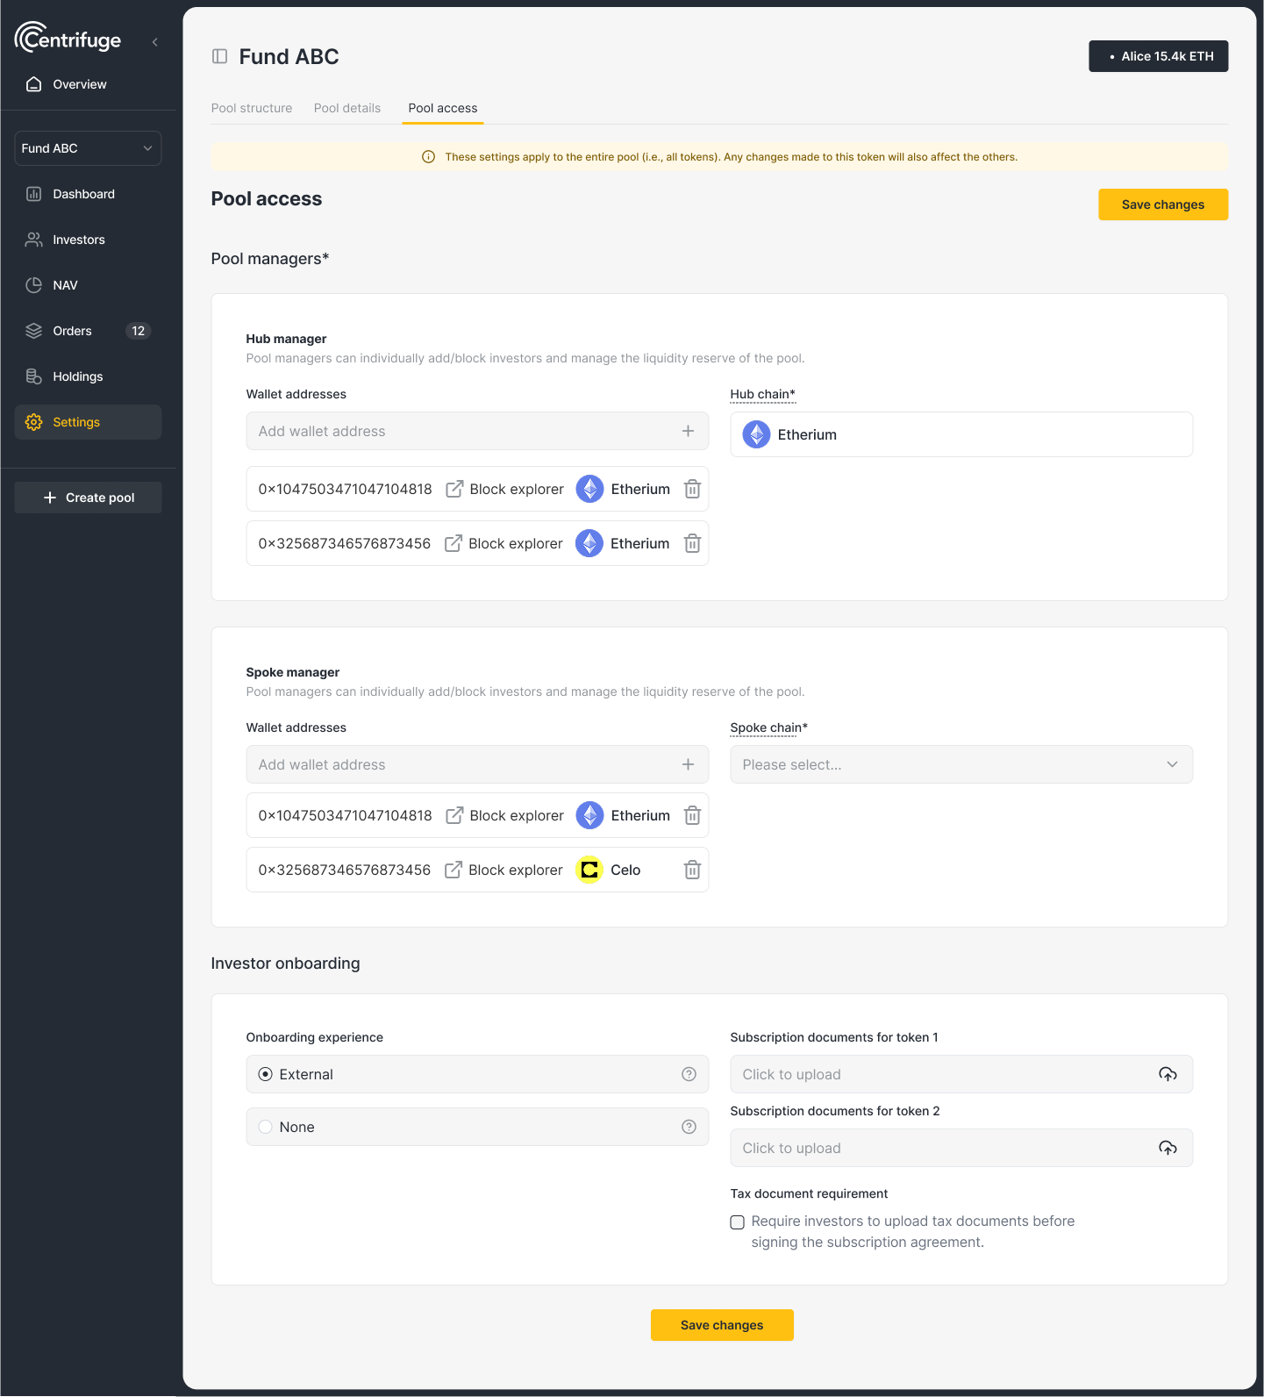Viewport: 1264px width, 1397px height.
Task: Select the External onboarding radio button
Action: click(x=266, y=1074)
